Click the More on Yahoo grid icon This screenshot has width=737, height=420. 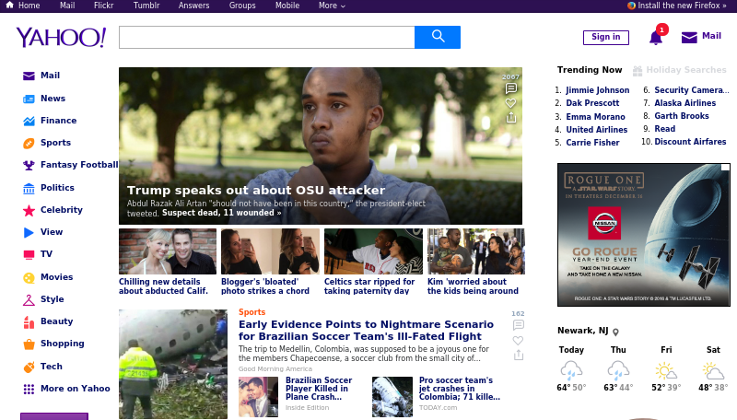click(29, 389)
